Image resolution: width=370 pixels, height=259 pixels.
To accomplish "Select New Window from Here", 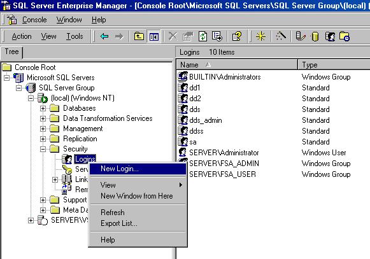I will [x=138, y=196].
